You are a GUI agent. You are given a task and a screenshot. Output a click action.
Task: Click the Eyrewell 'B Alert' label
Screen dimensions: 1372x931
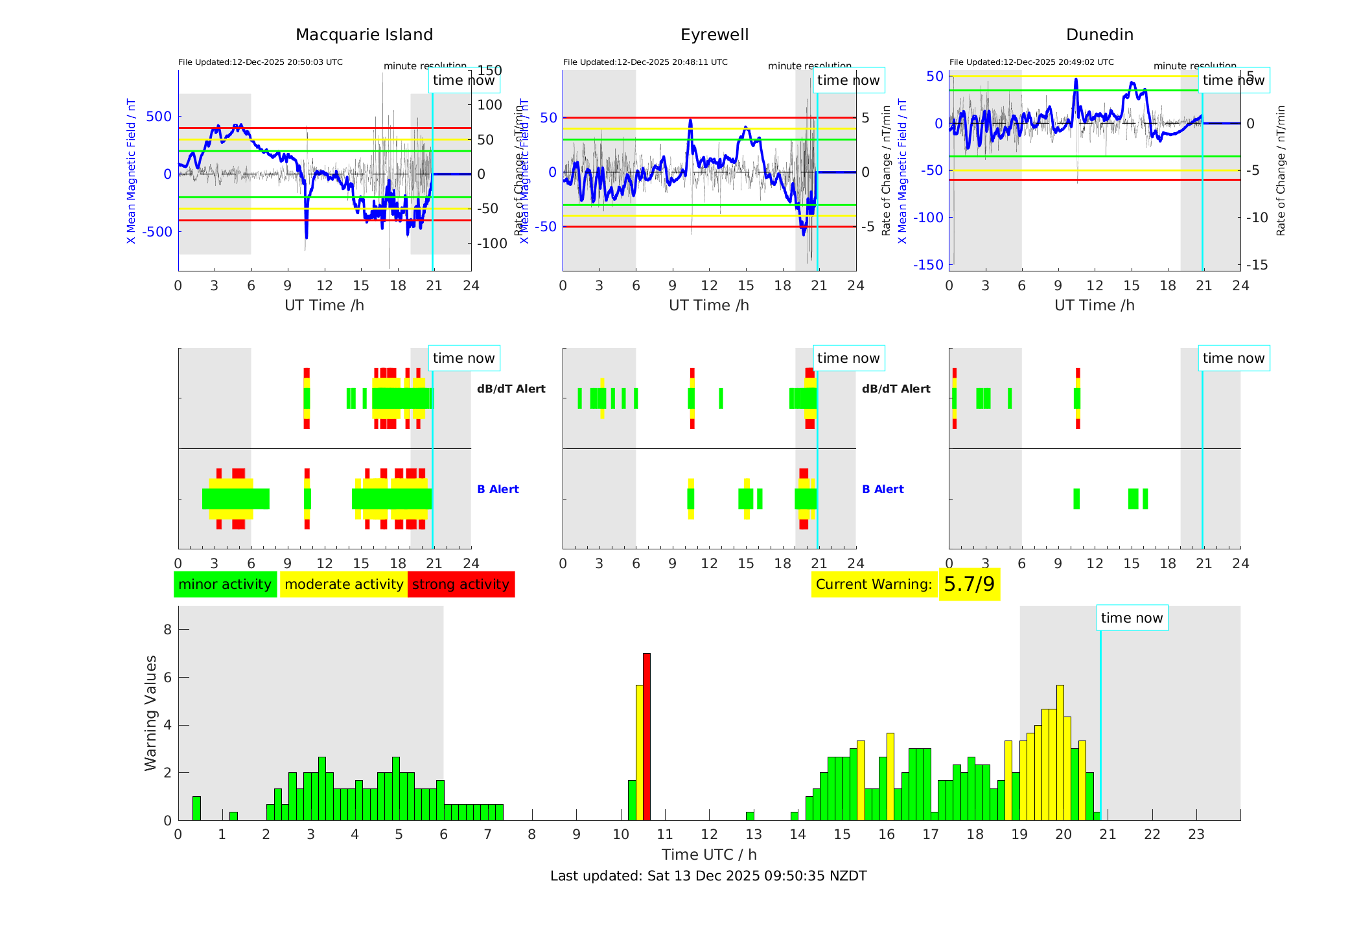883,489
